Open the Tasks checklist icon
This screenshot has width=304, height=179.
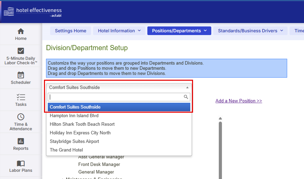(21, 97)
